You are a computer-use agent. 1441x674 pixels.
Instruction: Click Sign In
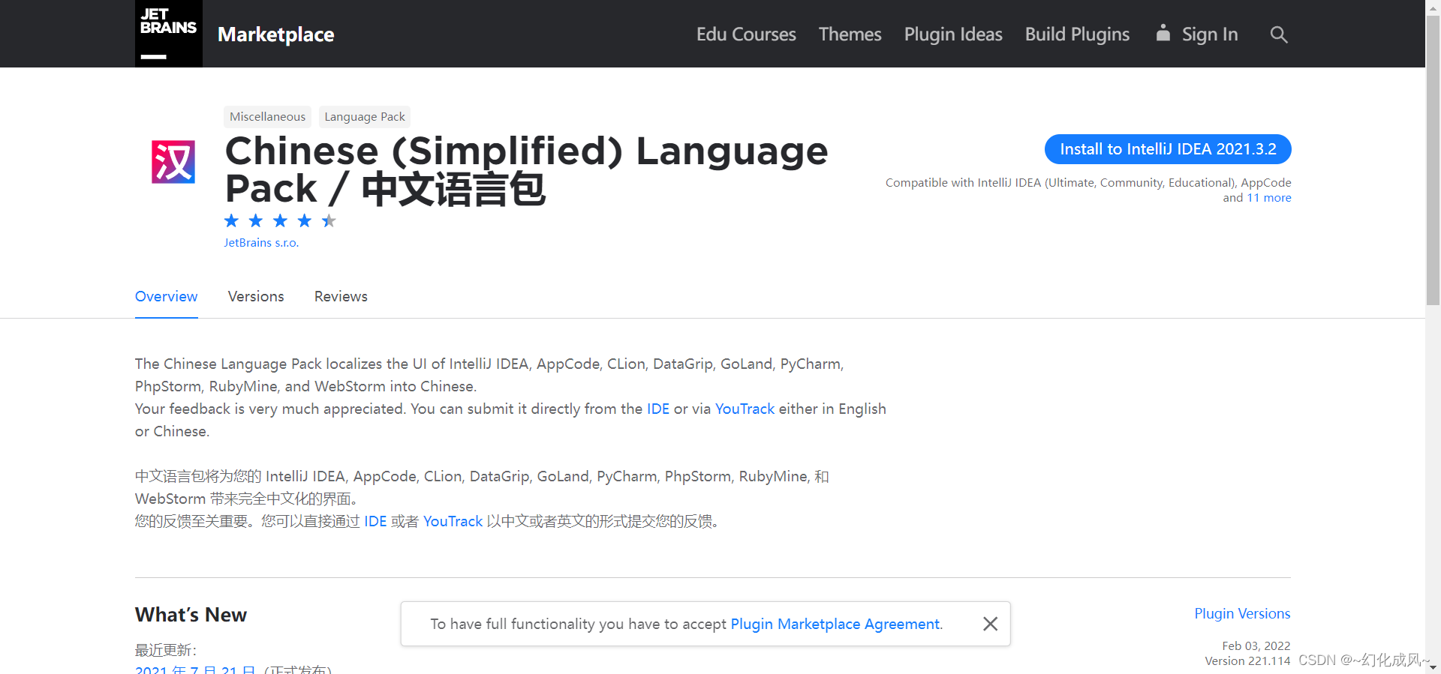click(1209, 34)
